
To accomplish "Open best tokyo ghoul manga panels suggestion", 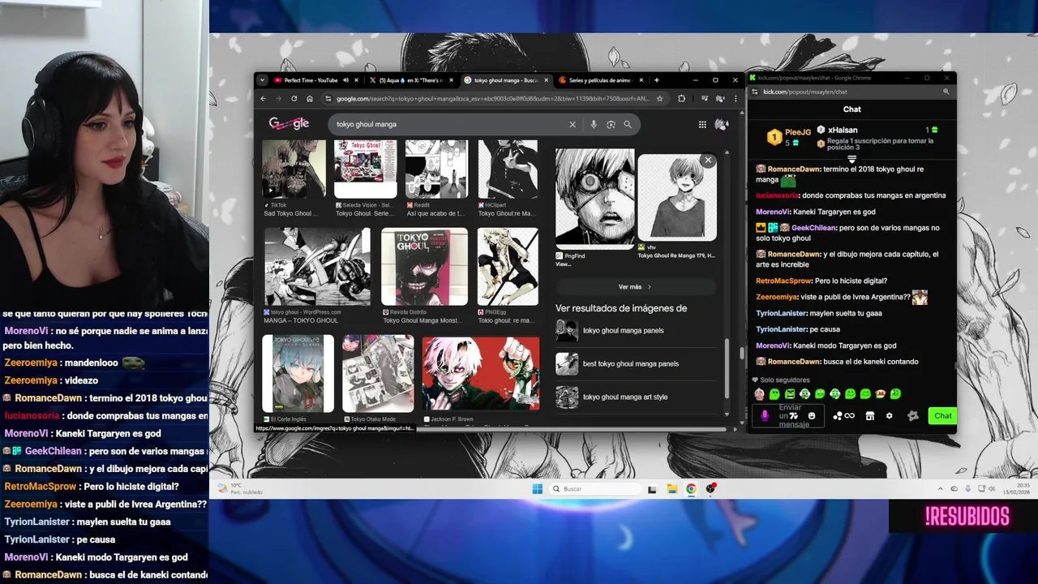I will [635, 363].
